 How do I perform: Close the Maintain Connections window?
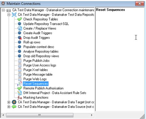140,4
